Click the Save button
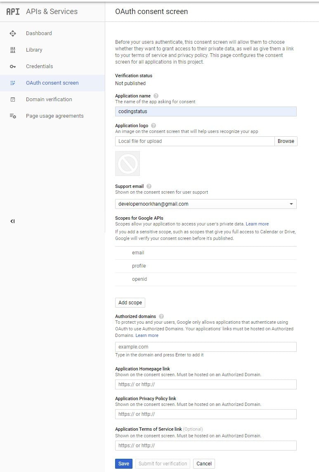319x472 pixels. 123,463
